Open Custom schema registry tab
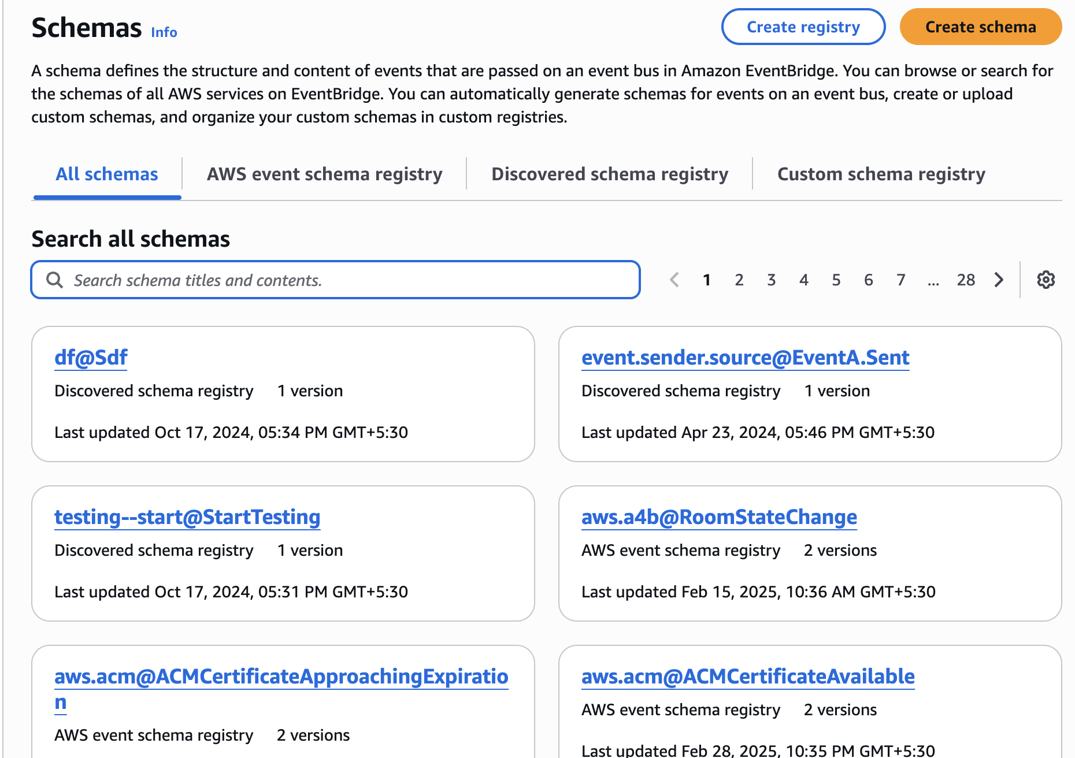The image size is (1075, 758). pyautogui.click(x=881, y=174)
